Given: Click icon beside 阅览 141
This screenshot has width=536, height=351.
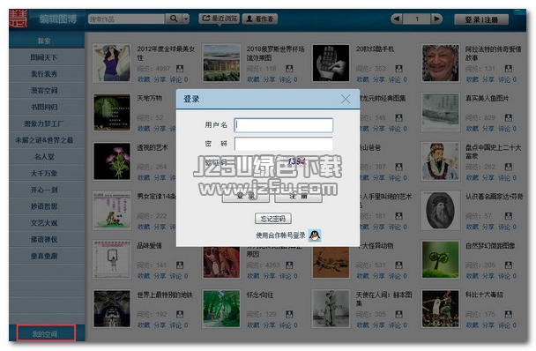Looking at the screenshot, I should point(180,265).
